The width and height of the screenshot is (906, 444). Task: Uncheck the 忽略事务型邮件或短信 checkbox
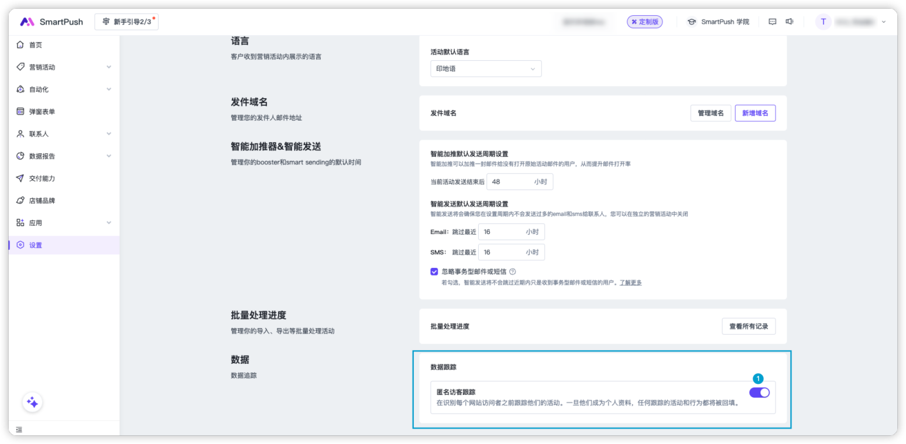pos(434,271)
